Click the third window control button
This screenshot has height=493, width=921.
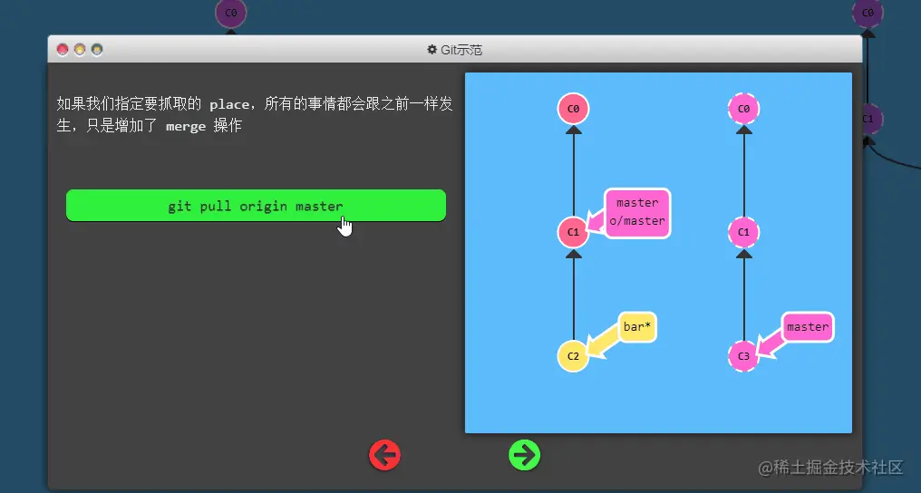pyautogui.click(x=97, y=49)
